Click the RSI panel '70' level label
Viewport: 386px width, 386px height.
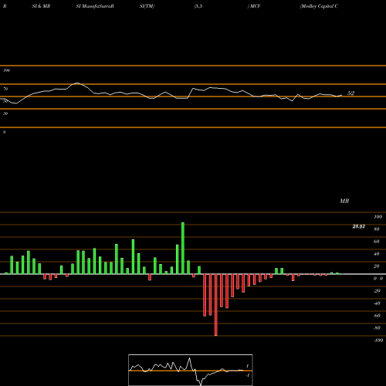pyautogui.click(x=5, y=89)
